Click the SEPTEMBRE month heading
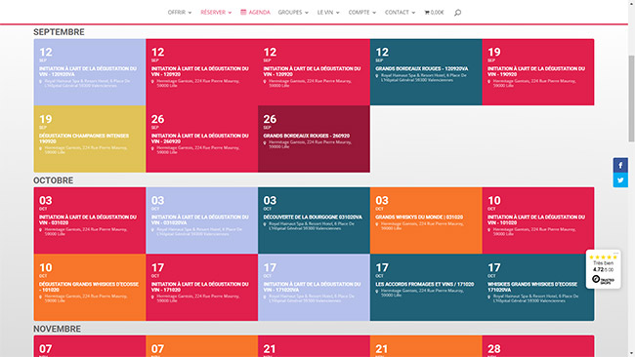The height and width of the screenshot is (357, 635). point(59,32)
